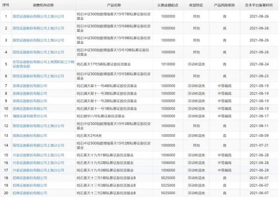
Task: Click the 在本平台备案时间 column header
Action: click(259, 5)
